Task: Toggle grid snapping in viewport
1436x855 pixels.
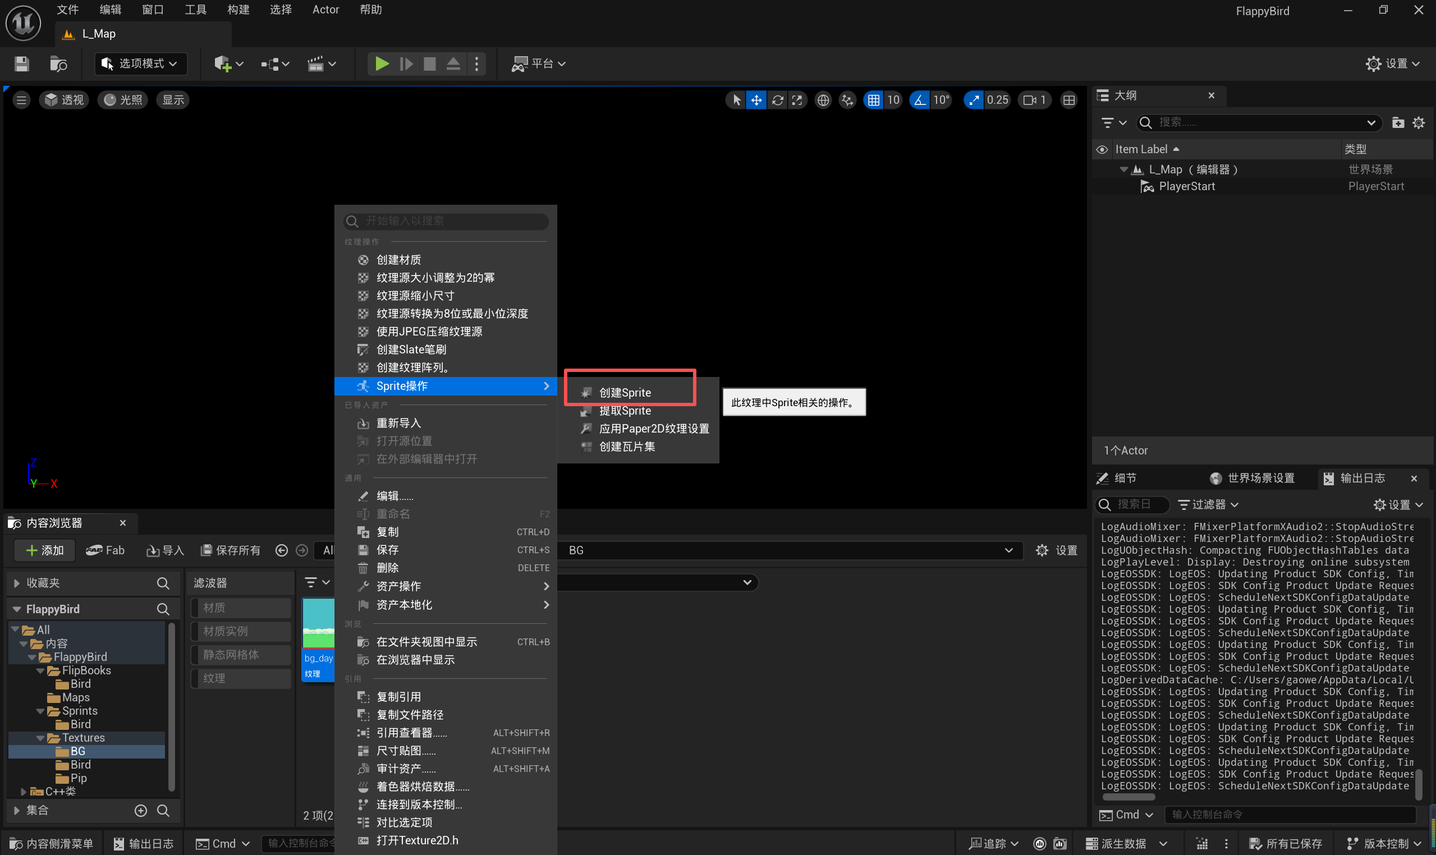Action: coord(874,100)
